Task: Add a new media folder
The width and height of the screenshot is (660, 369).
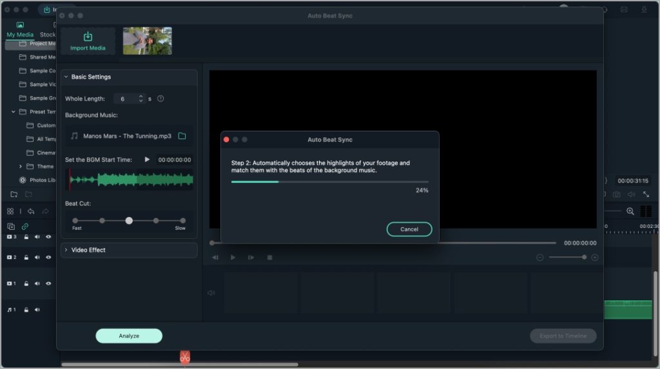Action: click(14, 194)
